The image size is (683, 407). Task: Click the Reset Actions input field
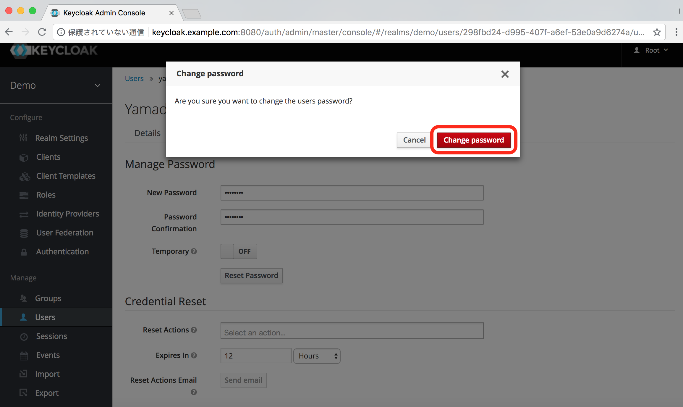[352, 331]
